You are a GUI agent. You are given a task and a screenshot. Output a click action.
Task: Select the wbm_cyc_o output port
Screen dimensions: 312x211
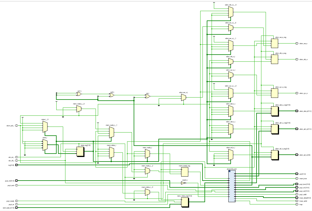(x=297, y=93)
